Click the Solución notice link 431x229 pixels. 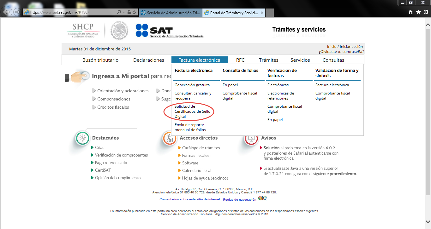[x=272, y=148]
